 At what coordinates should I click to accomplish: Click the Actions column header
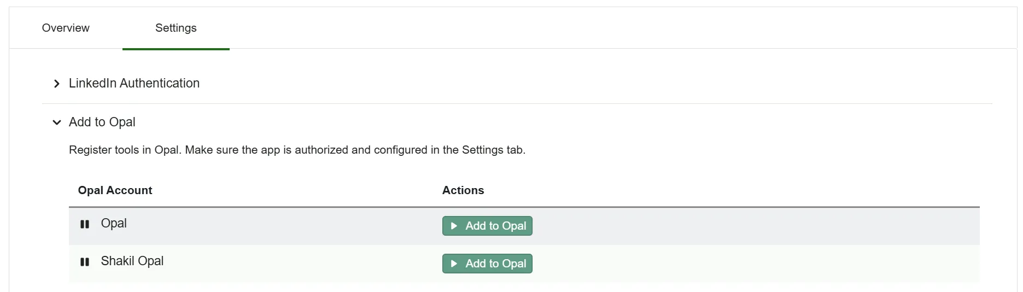click(x=463, y=190)
